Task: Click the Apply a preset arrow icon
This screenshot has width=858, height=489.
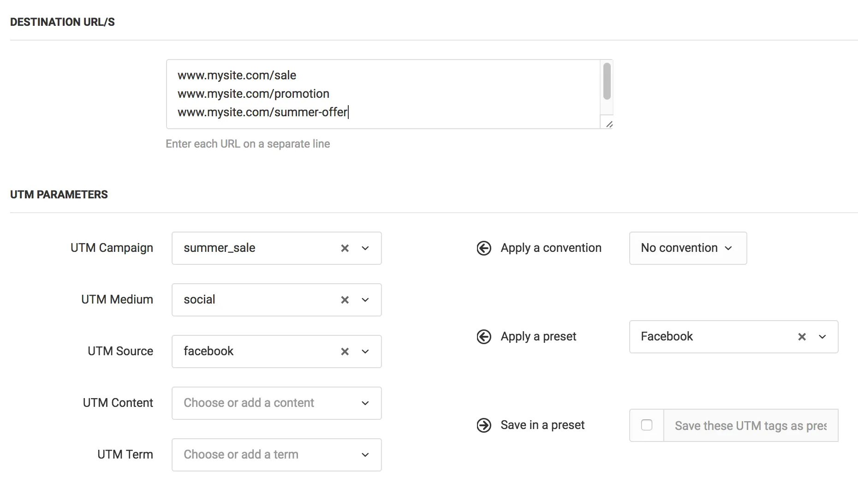Action: [x=483, y=337]
